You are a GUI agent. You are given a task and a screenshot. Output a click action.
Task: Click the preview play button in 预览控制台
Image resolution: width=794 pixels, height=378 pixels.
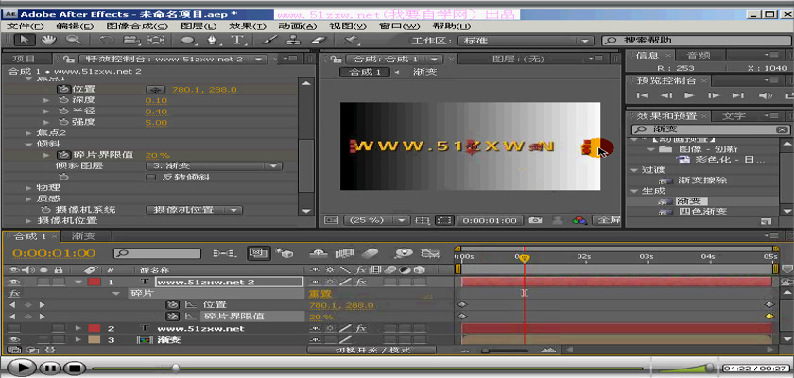[x=689, y=95]
